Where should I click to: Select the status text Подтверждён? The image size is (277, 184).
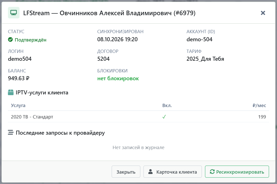click(x=30, y=40)
